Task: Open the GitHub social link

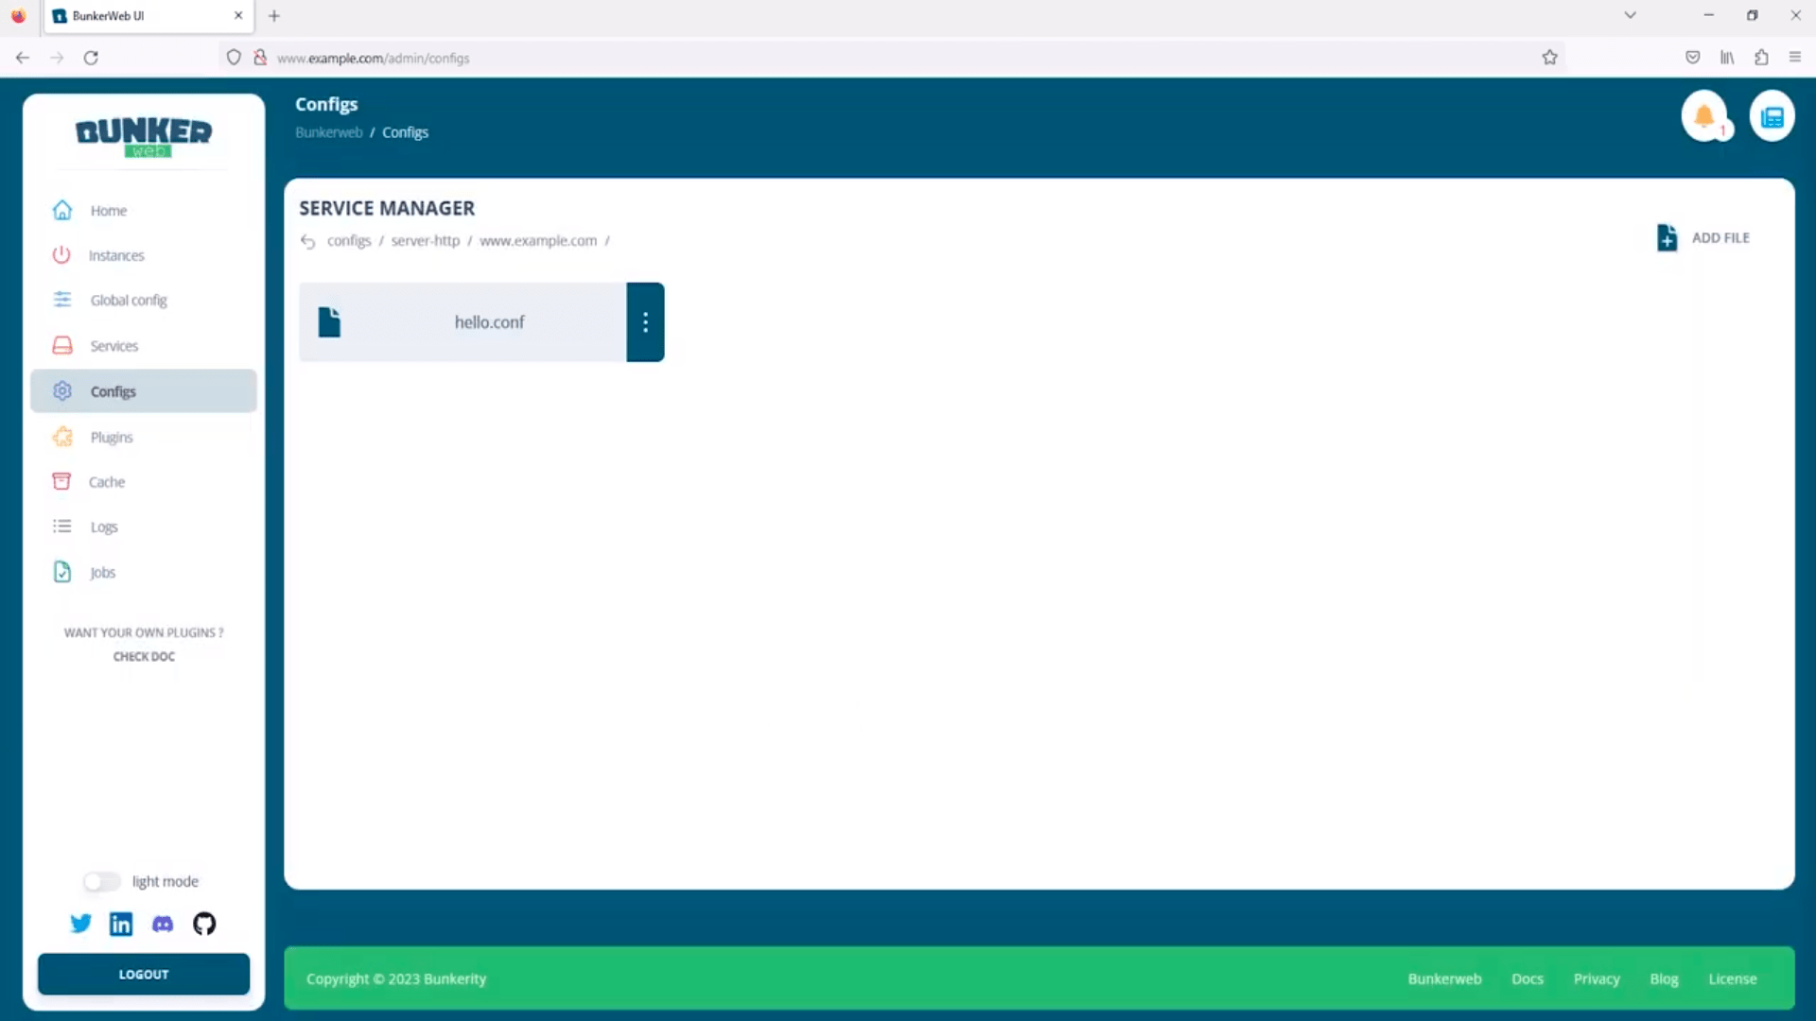Action: point(204,924)
